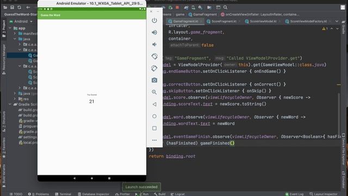Screen dimensions: 348x196
Task: Open the Resource Manager side tab
Action: [4, 59]
